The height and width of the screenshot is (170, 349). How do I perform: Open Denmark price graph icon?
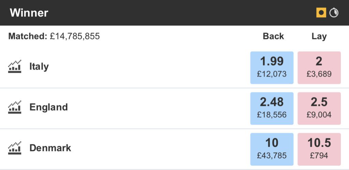(x=15, y=148)
